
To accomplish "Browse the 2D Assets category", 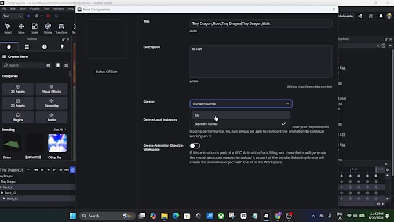I will click(17, 103).
